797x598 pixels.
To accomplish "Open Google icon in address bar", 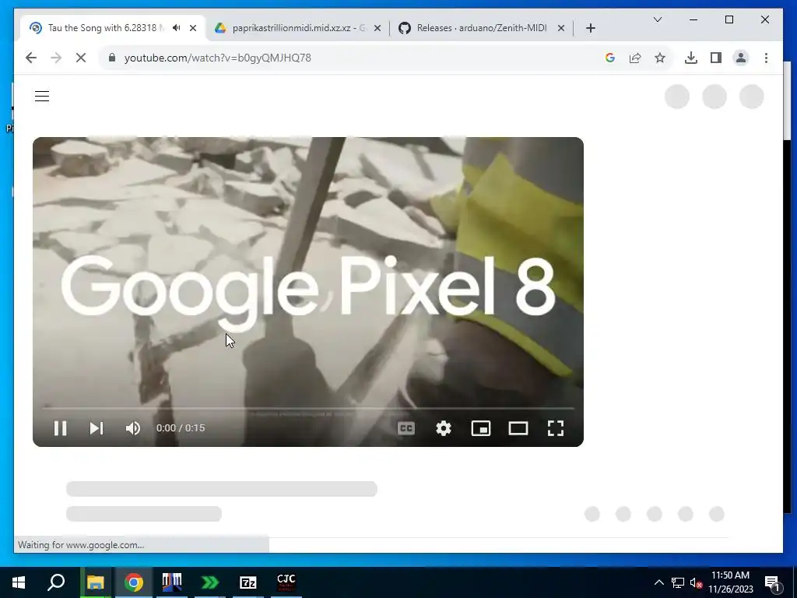I will [x=610, y=58].
